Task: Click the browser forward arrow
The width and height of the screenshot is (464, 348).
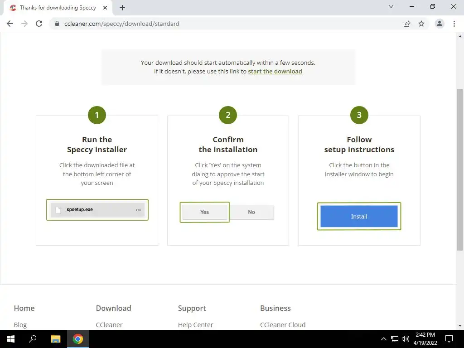Action: pyautogui.click(x=24, y=24)
